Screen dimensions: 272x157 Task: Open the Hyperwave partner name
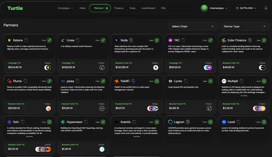tap(74, 122)
